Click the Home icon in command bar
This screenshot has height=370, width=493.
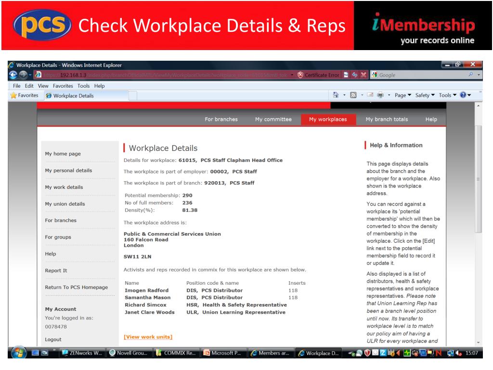click(x=336, y=95)
